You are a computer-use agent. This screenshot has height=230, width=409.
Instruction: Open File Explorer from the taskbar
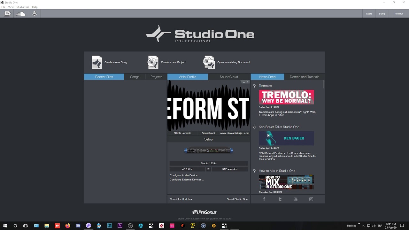[47, 226]
